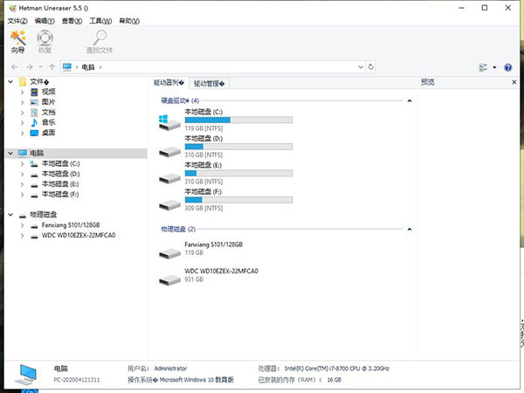
Task: Collapse the 物理磁盘 (2) group
Action: 410,229
